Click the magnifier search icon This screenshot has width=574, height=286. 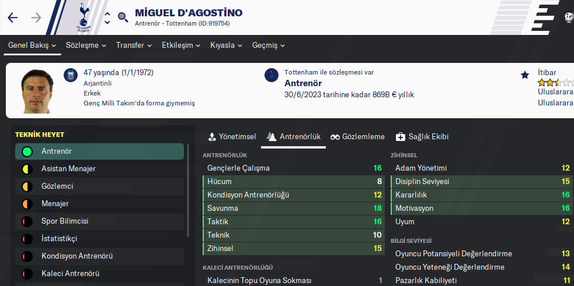point(123,17)
